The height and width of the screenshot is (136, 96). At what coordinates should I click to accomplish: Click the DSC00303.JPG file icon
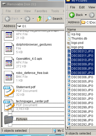click(69, 90)
